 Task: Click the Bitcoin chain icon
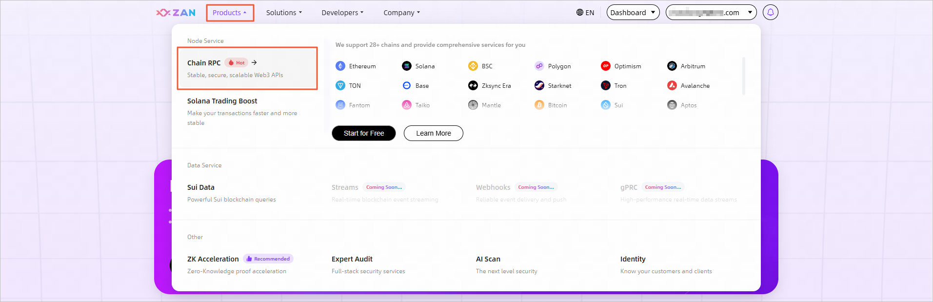click(x=539, y=105)
